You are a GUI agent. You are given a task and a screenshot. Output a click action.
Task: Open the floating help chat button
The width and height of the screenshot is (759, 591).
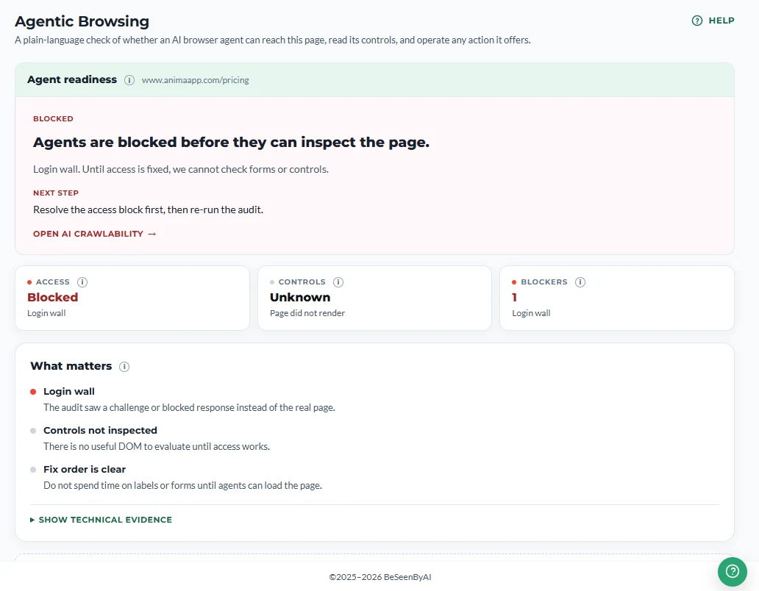coord(733,571)
